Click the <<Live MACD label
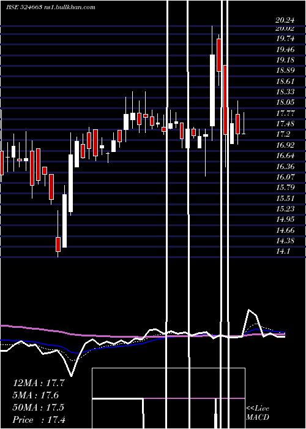 tap(258, 412)
